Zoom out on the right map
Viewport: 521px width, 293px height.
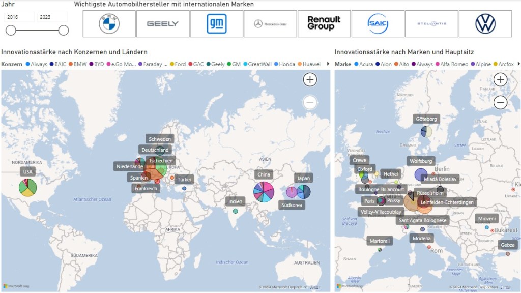(x=501, y=103)
